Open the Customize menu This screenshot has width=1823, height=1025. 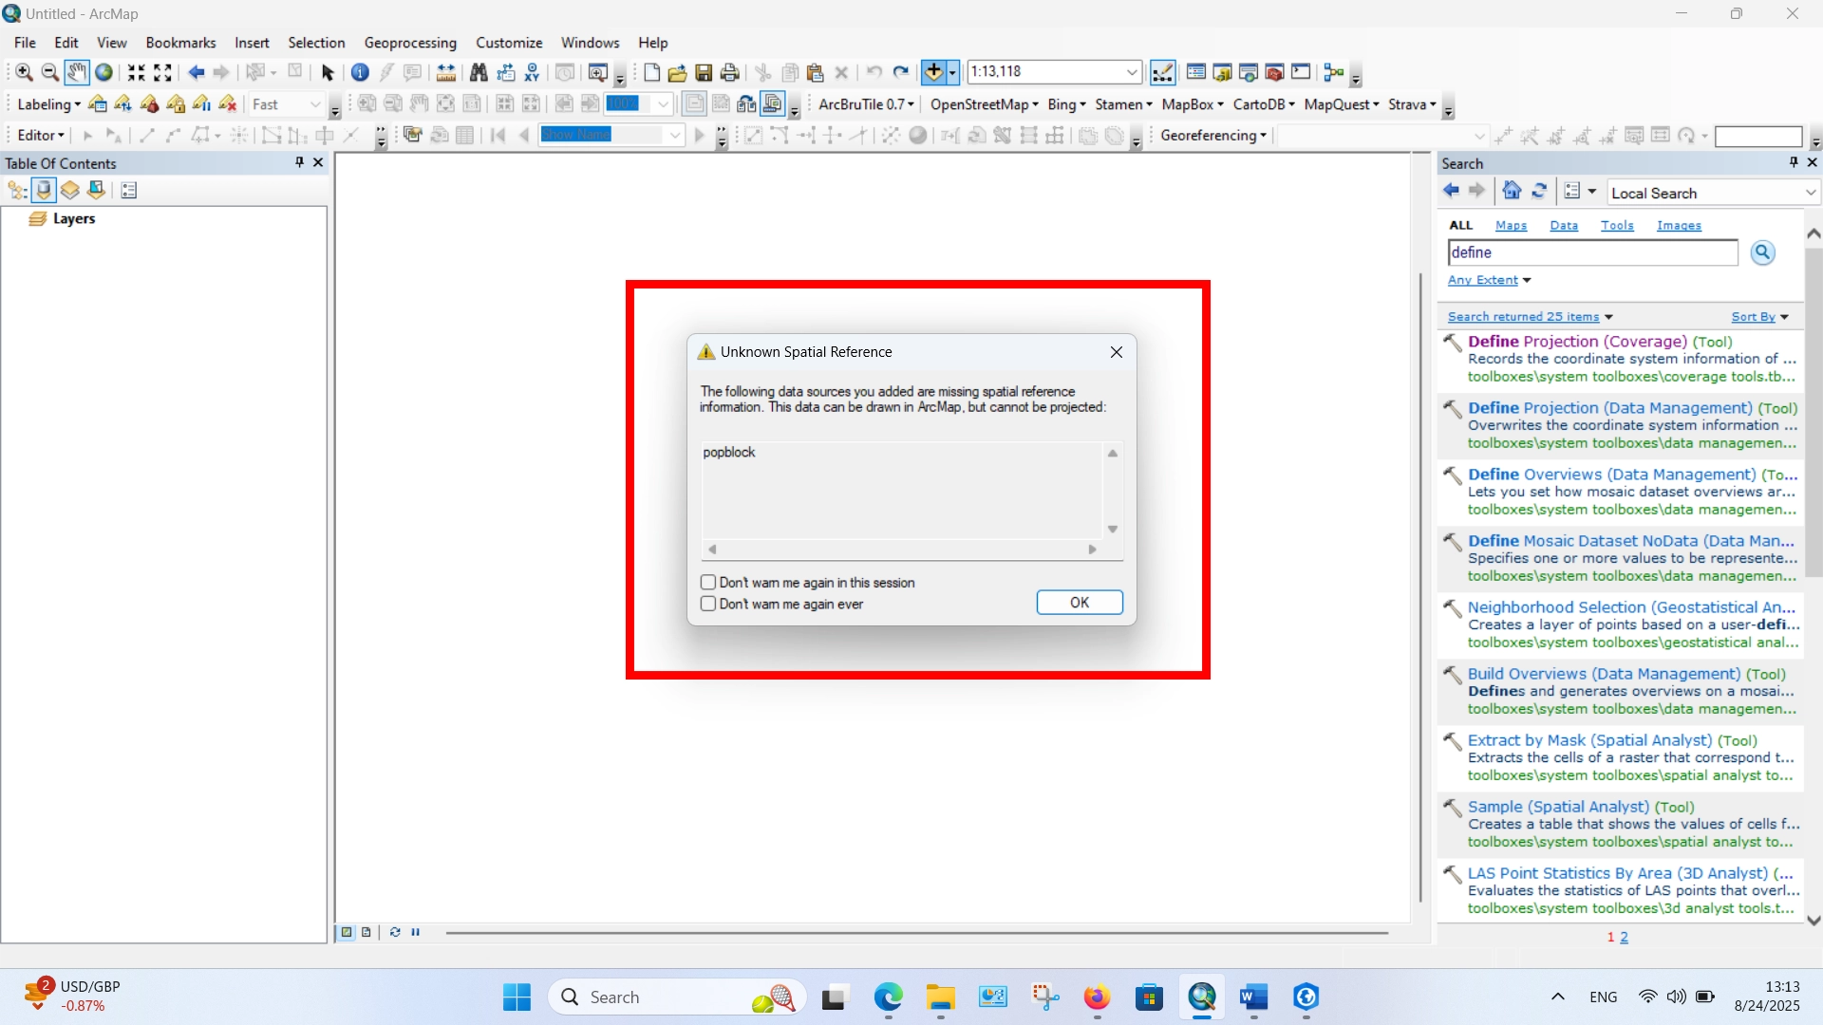509,43
